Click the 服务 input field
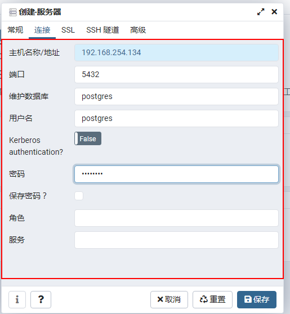 (x=176, y=240)
